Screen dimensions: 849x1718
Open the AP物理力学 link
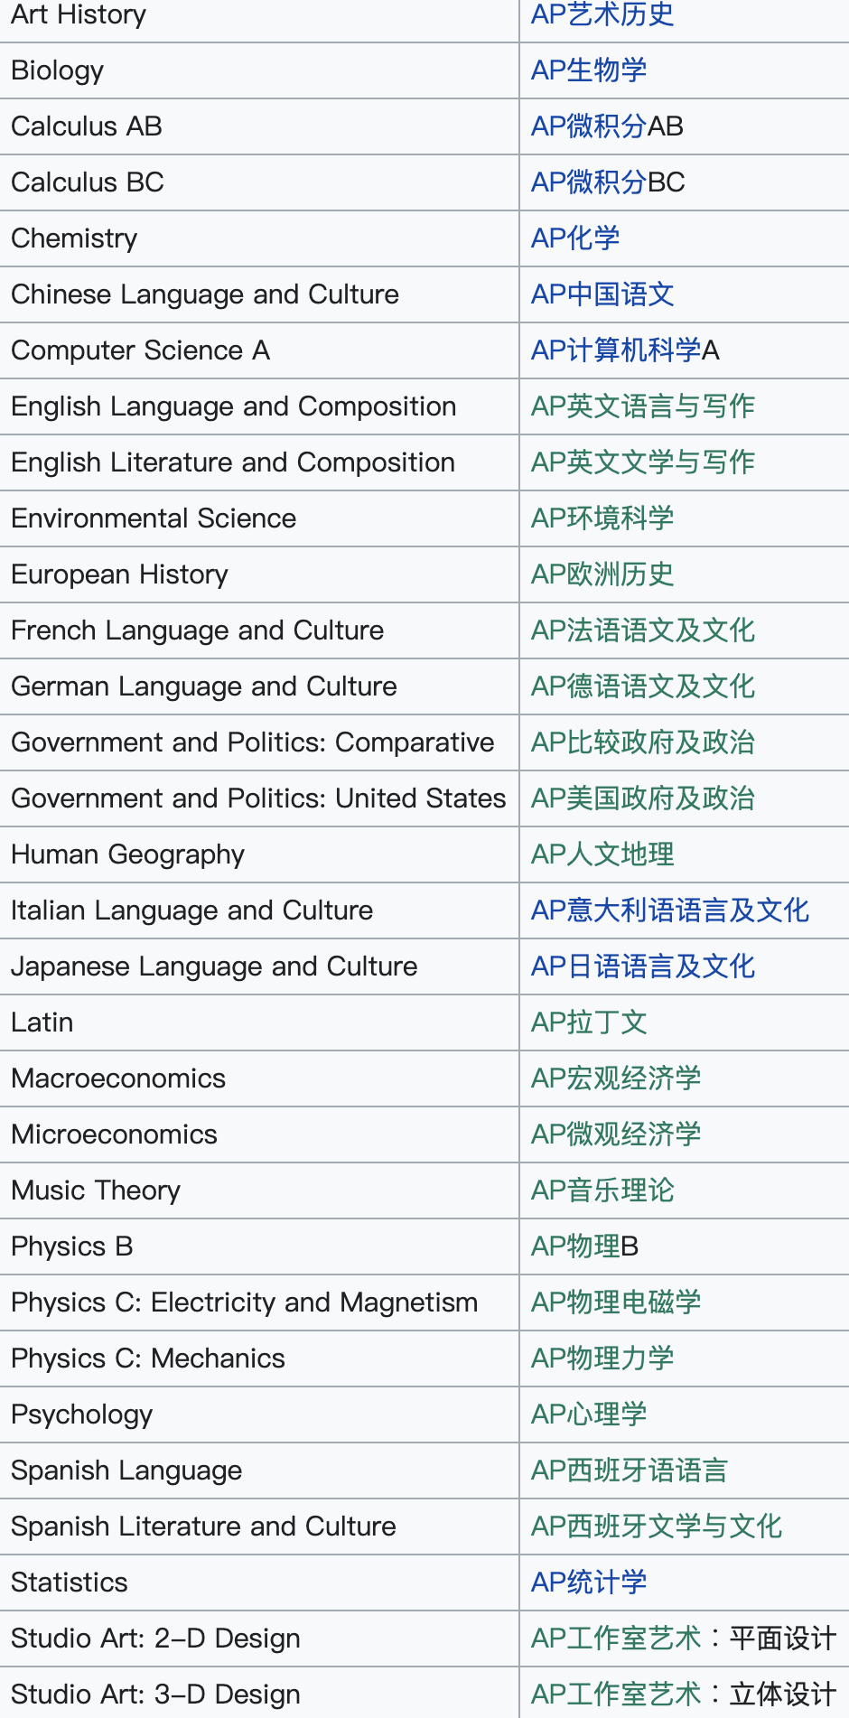(x=602, y=1359)
